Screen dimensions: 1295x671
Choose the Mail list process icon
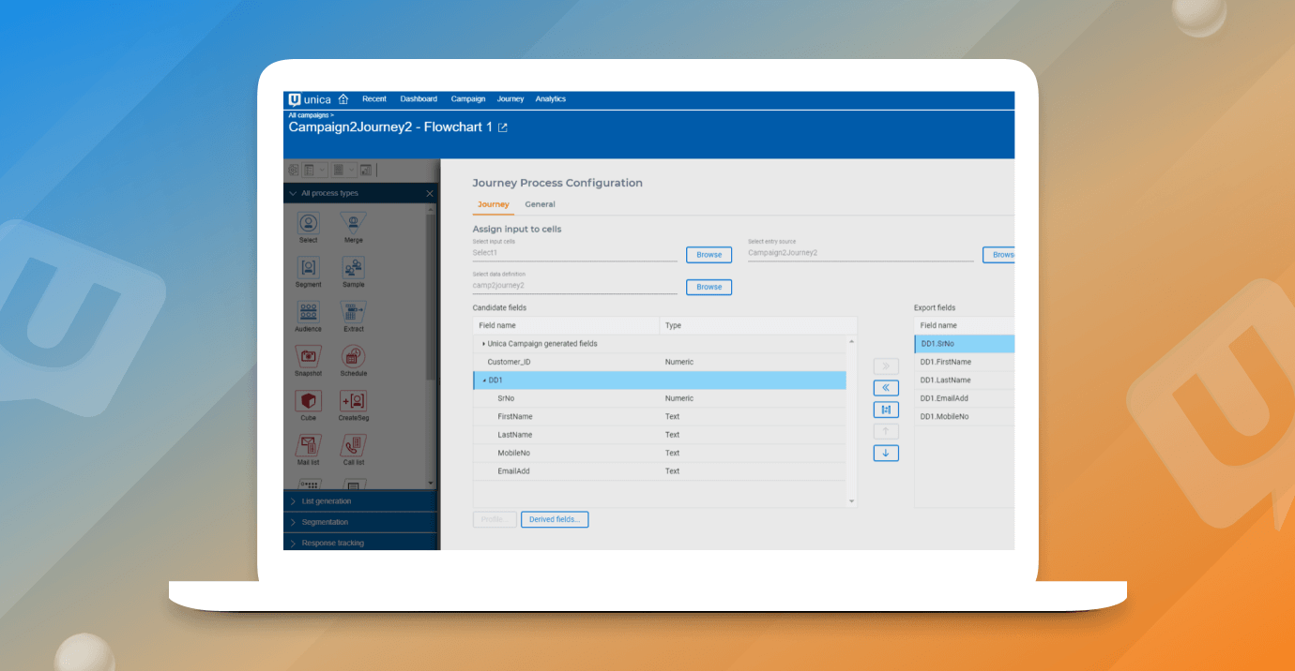pyautogui.click(x=308, y=445)
